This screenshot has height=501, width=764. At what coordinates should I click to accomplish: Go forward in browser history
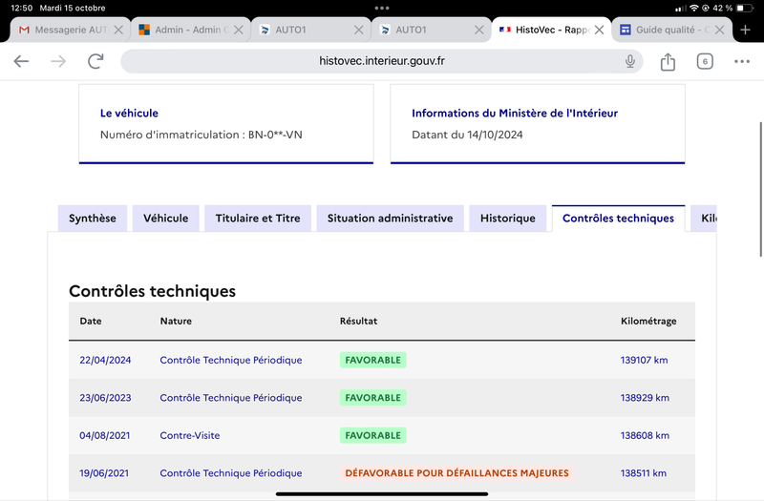[x=58, y=61]
